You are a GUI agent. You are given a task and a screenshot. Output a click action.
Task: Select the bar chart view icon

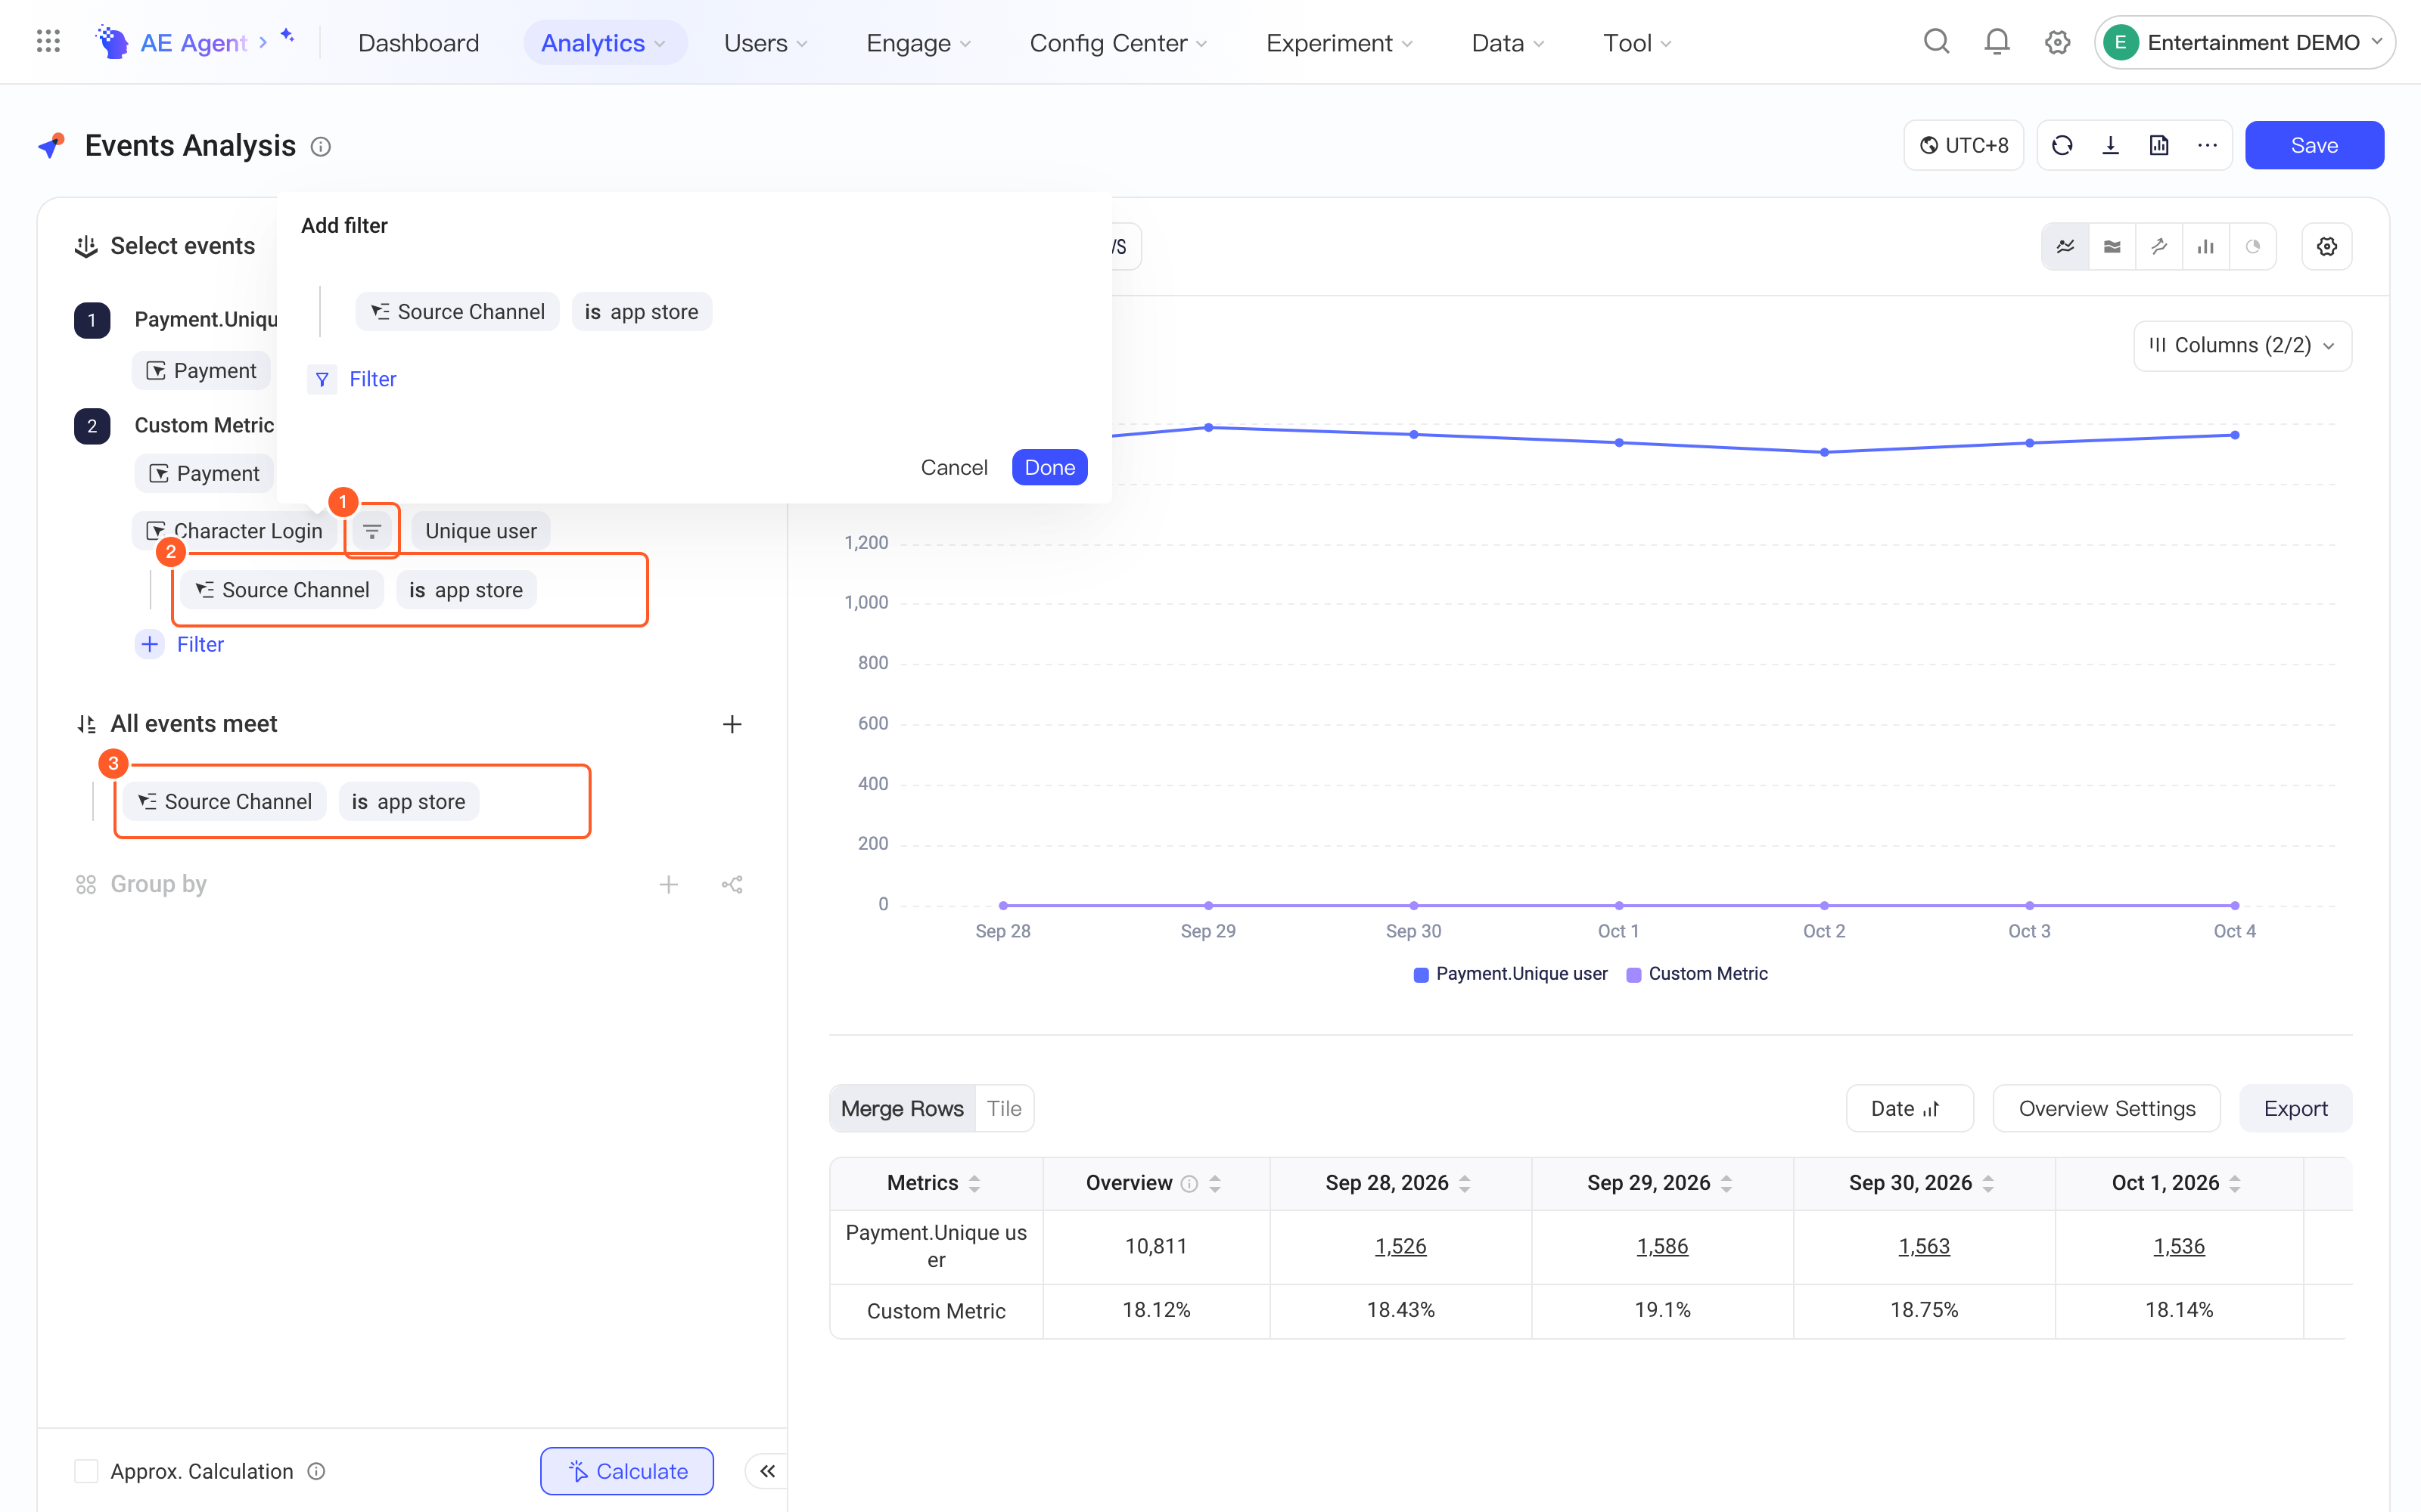click(2206, 247)
